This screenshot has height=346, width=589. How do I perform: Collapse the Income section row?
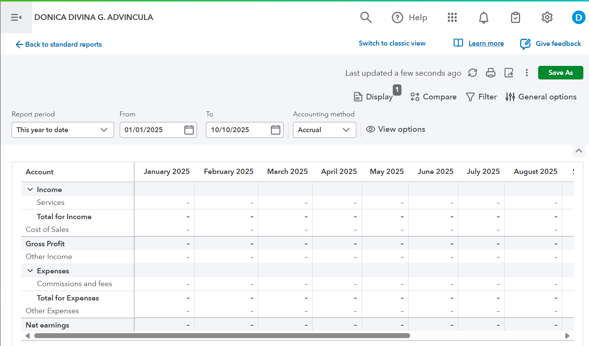pos(30,189)
